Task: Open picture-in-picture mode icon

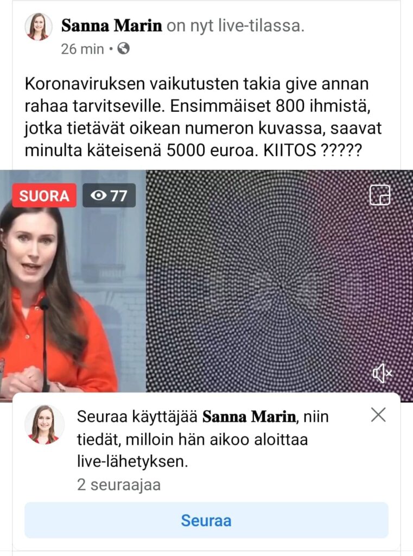Action: point(380,195)
